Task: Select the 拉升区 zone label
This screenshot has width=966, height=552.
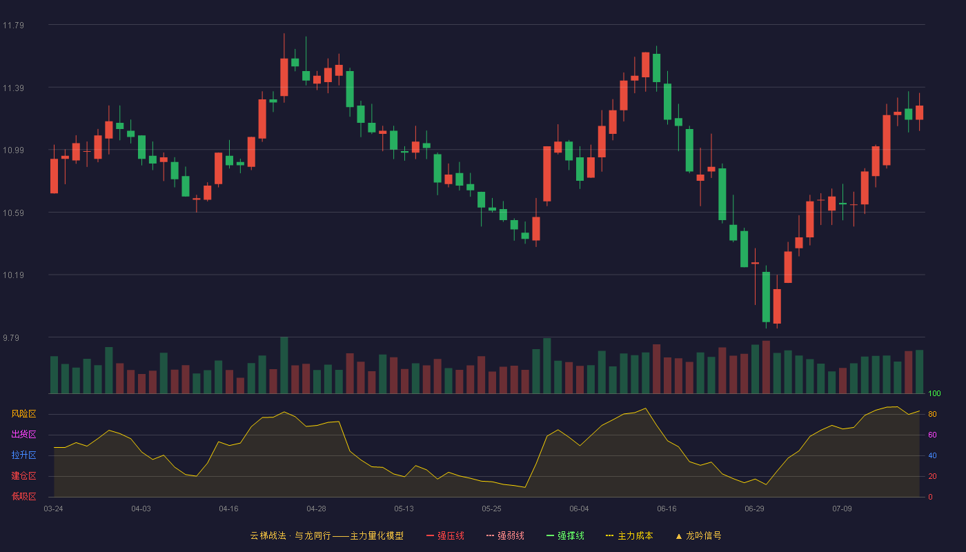Action: [23, 455]
